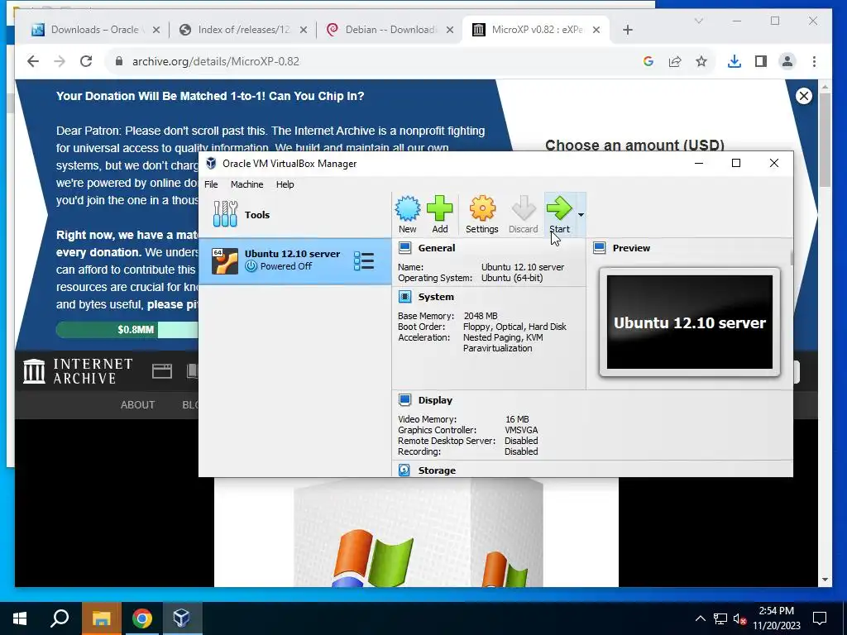
Task: Click the Display section monitor icon
Action: 404,399
